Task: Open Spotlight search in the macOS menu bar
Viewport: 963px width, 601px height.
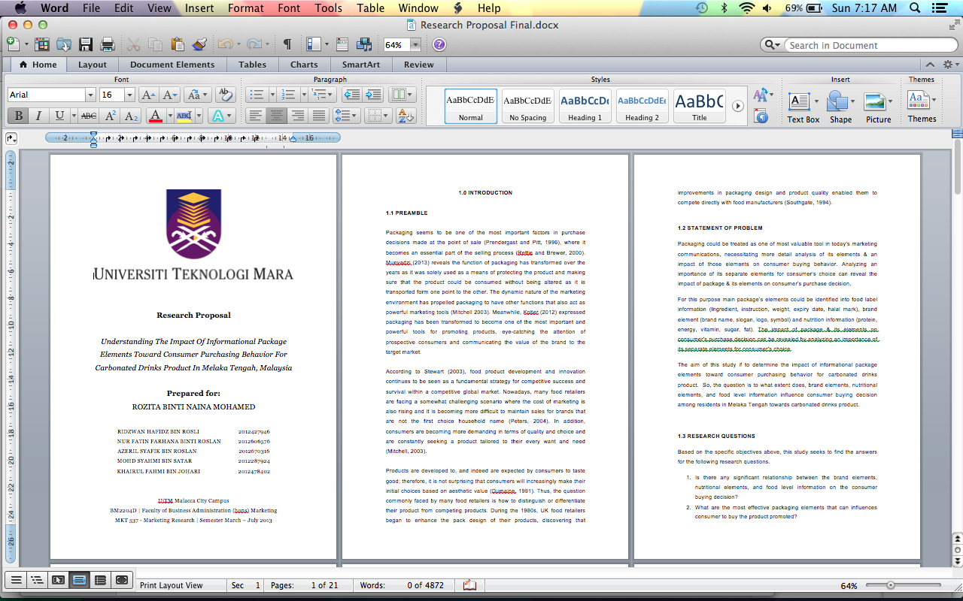Action: [x=915, y=8]
